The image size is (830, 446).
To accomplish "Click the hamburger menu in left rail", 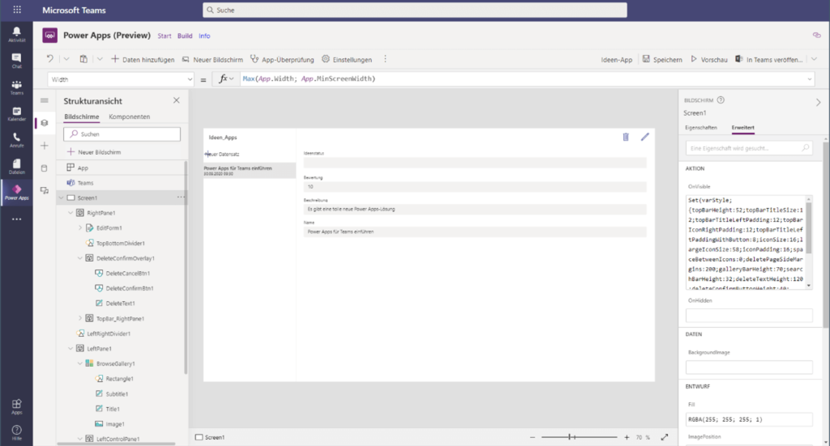I will (x=45, y=100).
